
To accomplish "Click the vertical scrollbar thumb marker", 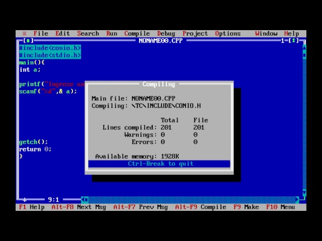I will [304, 55].
